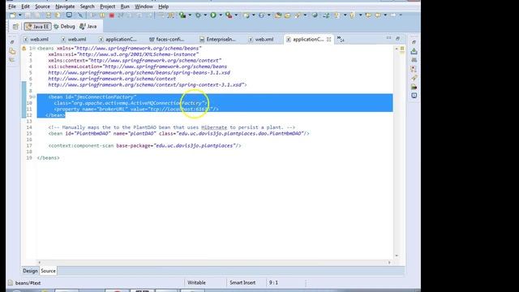
Task: Click the PlantHbmDAO bean line 15
Action: (x=178, y=133)
